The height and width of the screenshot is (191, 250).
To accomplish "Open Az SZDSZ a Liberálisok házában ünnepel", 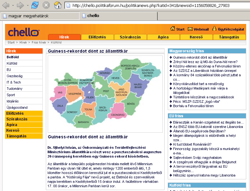I will (x=205, y=71).
